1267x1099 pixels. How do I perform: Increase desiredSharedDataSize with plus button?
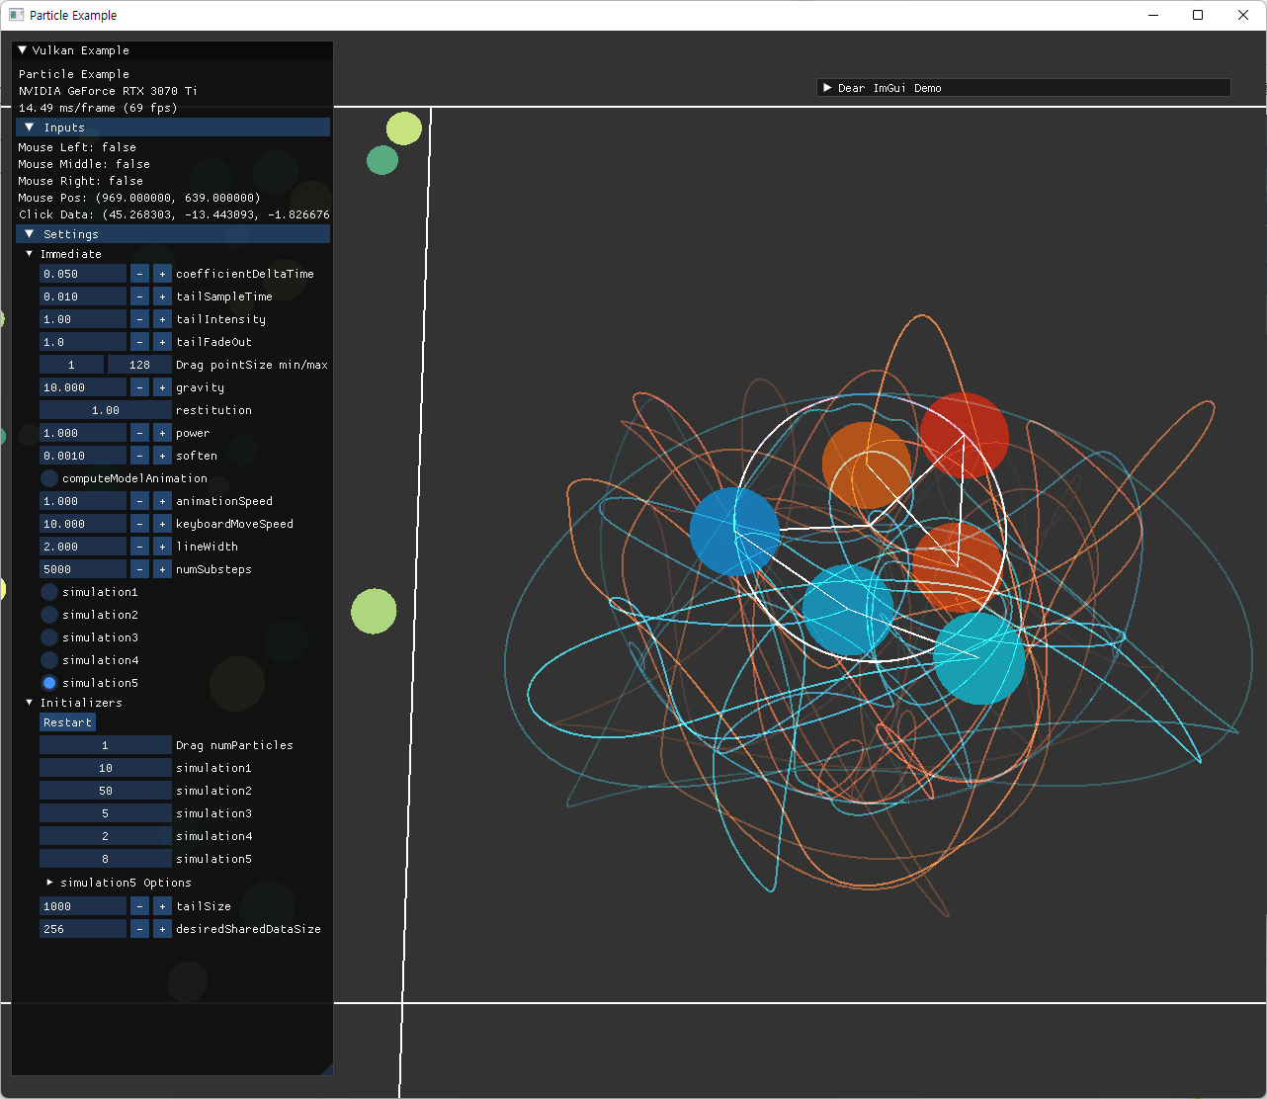(x=162, y=929)
